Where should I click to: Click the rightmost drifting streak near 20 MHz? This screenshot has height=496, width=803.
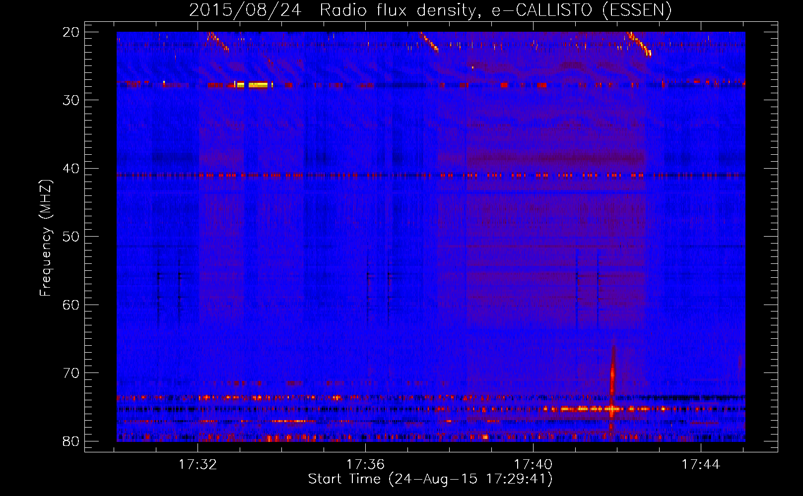639,44
